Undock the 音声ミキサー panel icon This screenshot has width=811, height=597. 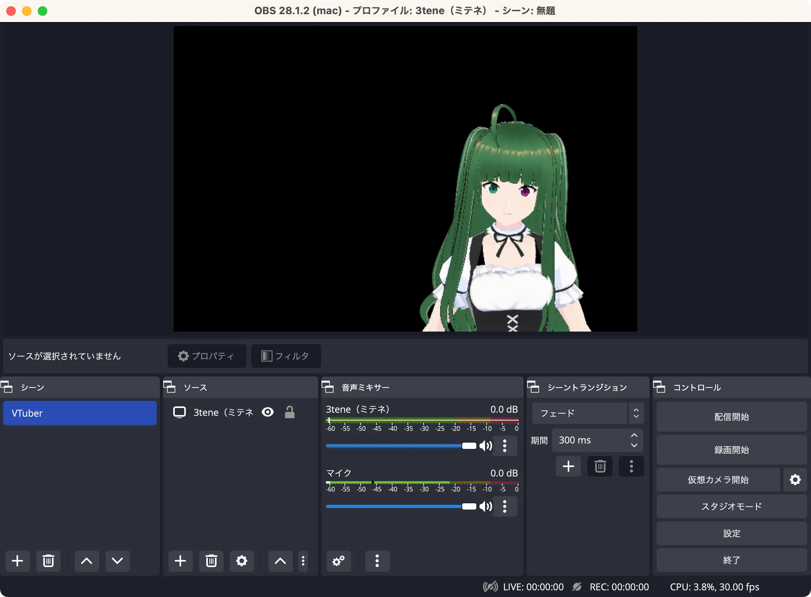click(328, 387)
